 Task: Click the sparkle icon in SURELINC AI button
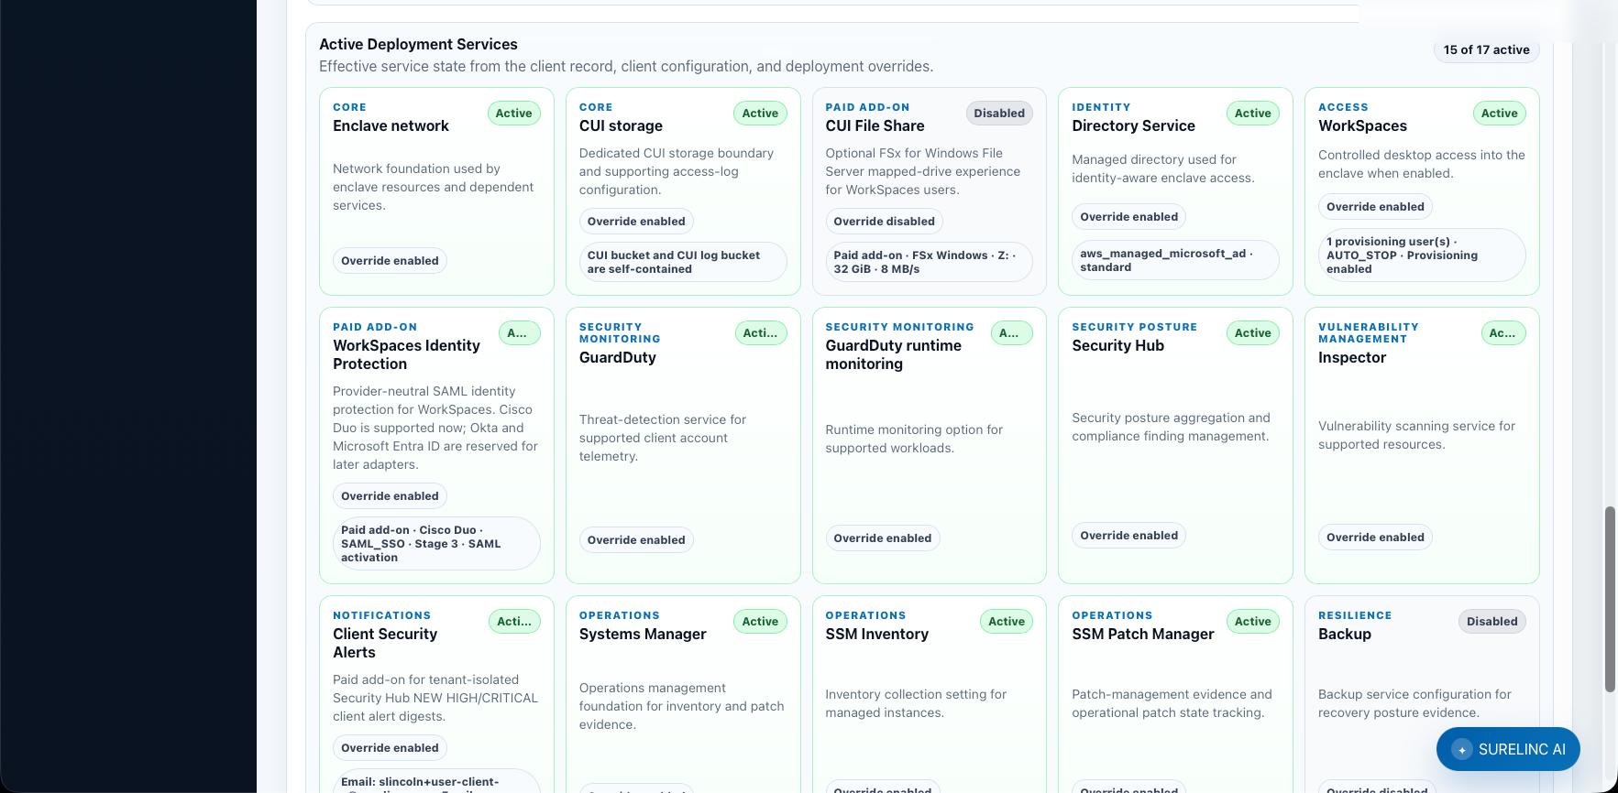(1462, 749)
